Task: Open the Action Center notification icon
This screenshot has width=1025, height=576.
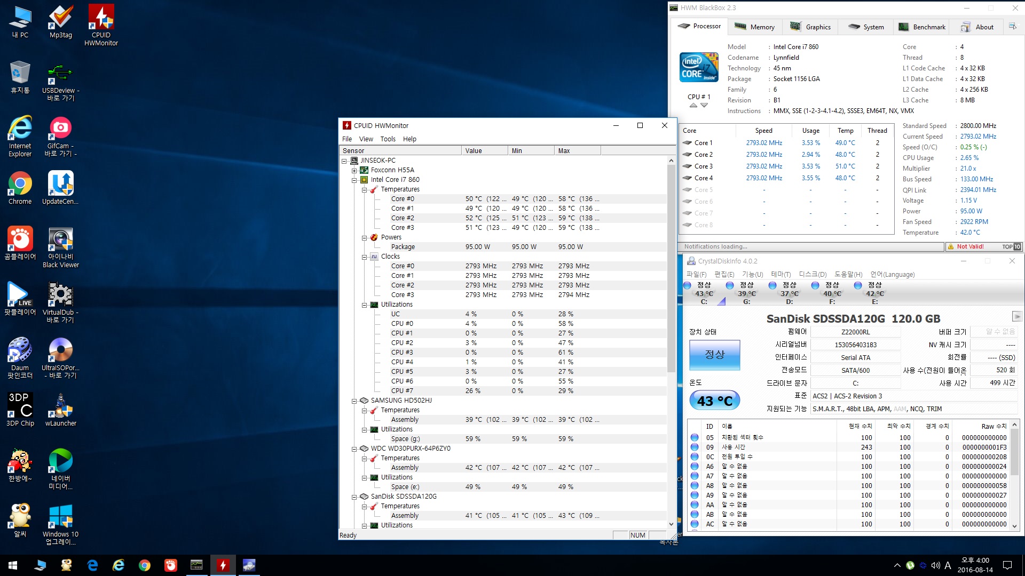Action: 1007,565
